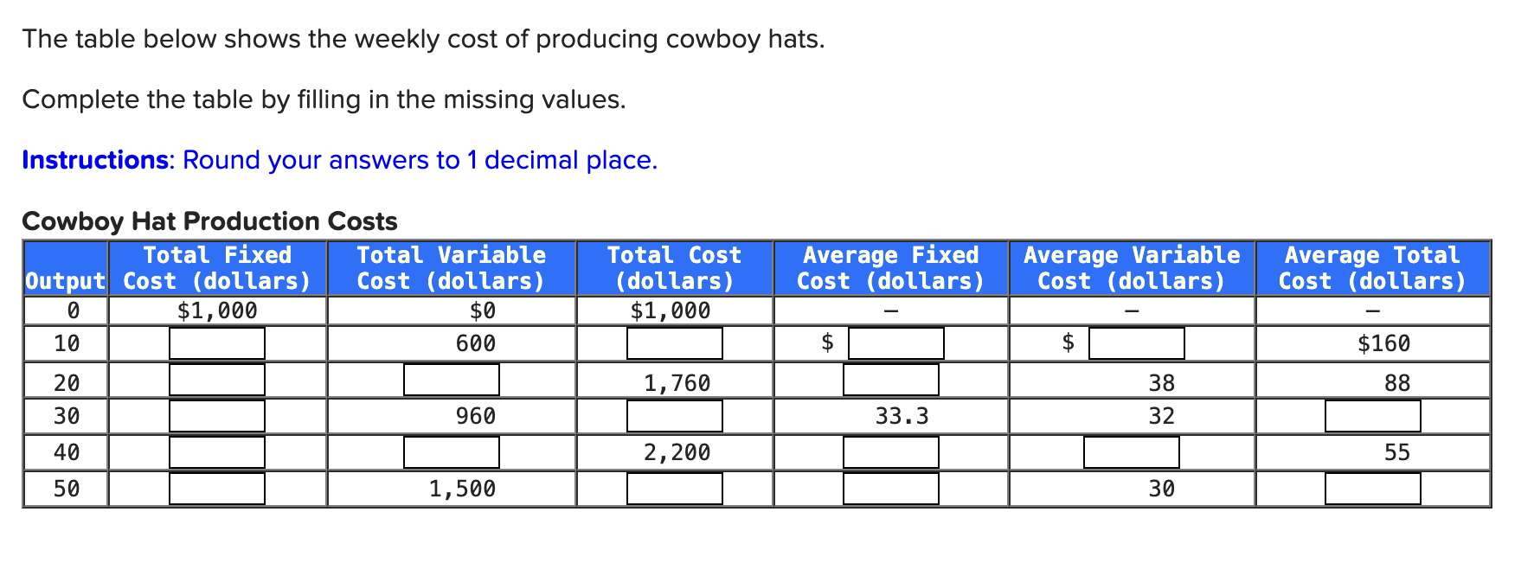Click the Total Cost field for Output 50
Viewport: 1534px width, 576px height.
coord(674,490)
